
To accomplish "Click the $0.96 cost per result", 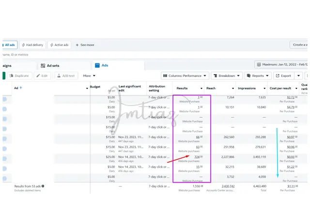I will pos(291,147).
